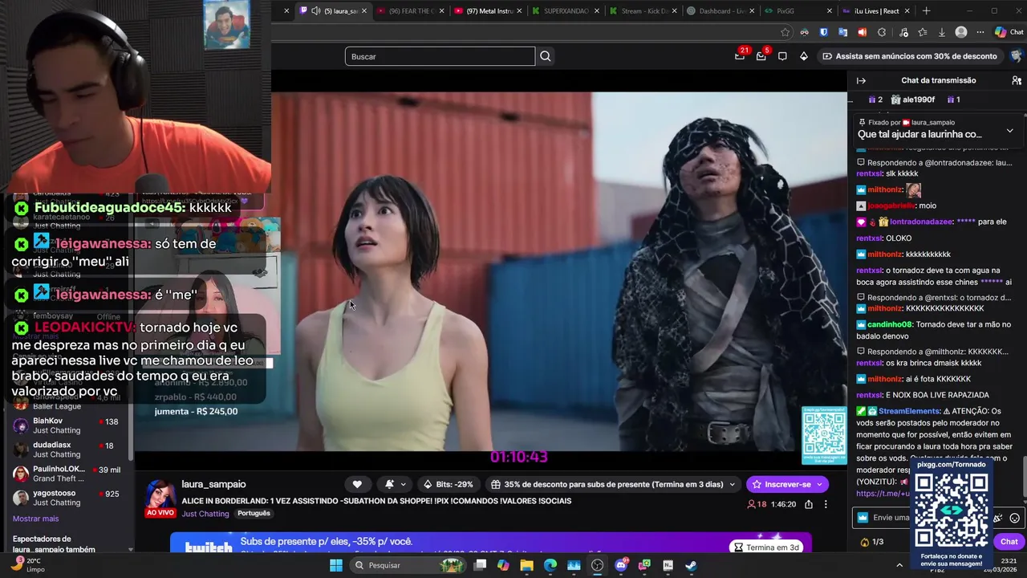Click the laura_sampaio channel name
The image size is (1027, 578).
click(213, 484)
